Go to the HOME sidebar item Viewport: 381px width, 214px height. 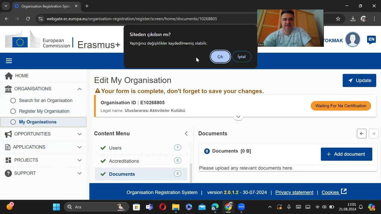(22, 76)
